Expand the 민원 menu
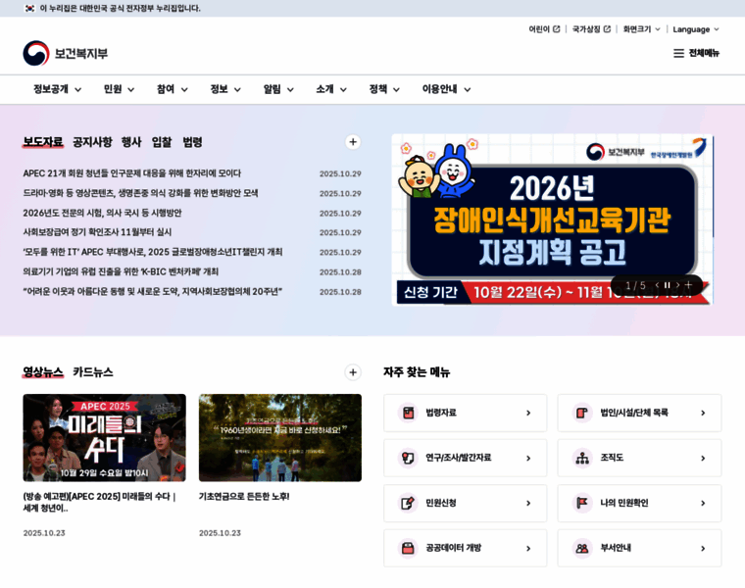 [119, 89]
